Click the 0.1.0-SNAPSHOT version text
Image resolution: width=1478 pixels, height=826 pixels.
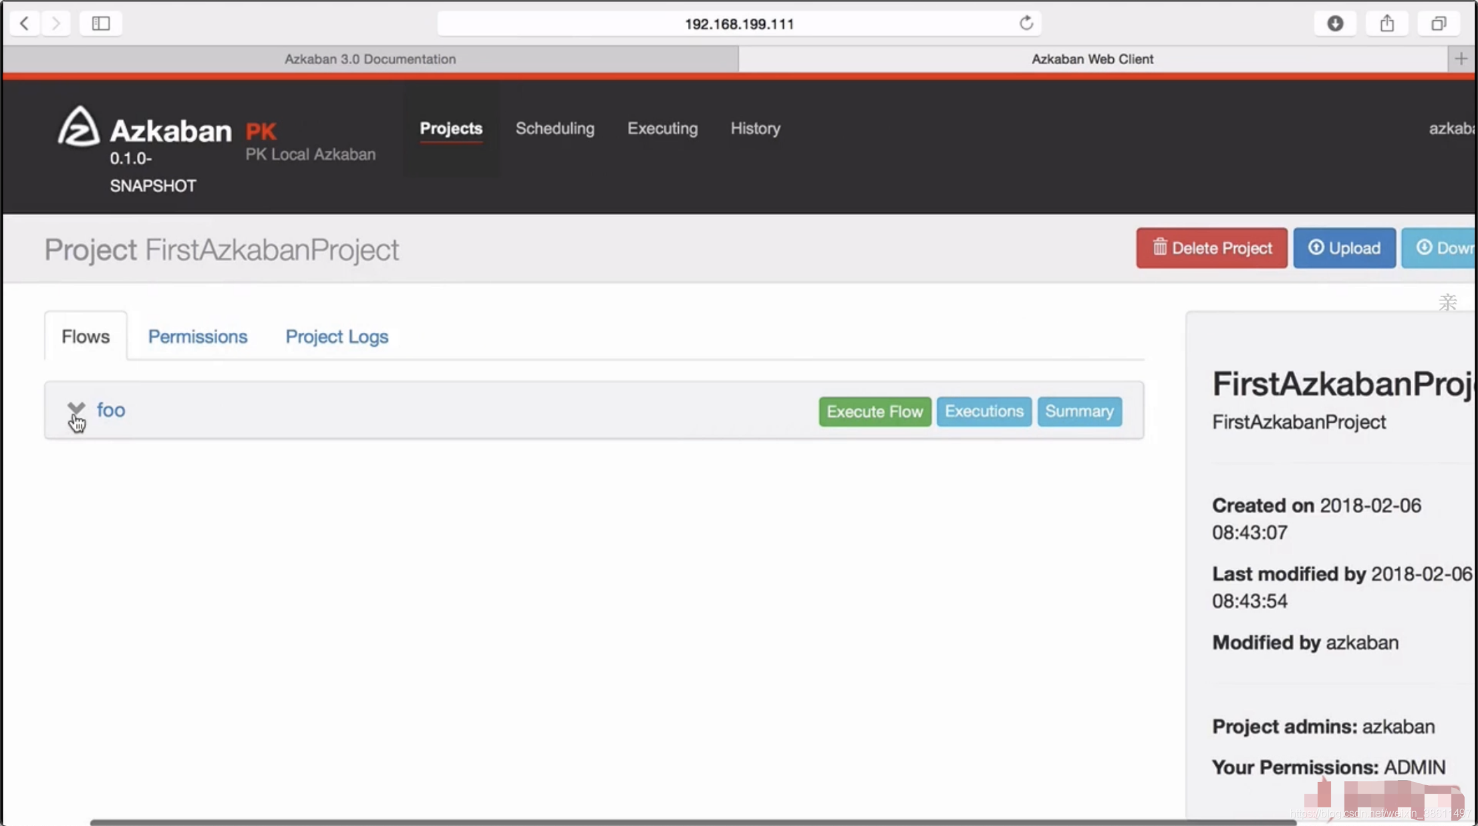[153, 172]
